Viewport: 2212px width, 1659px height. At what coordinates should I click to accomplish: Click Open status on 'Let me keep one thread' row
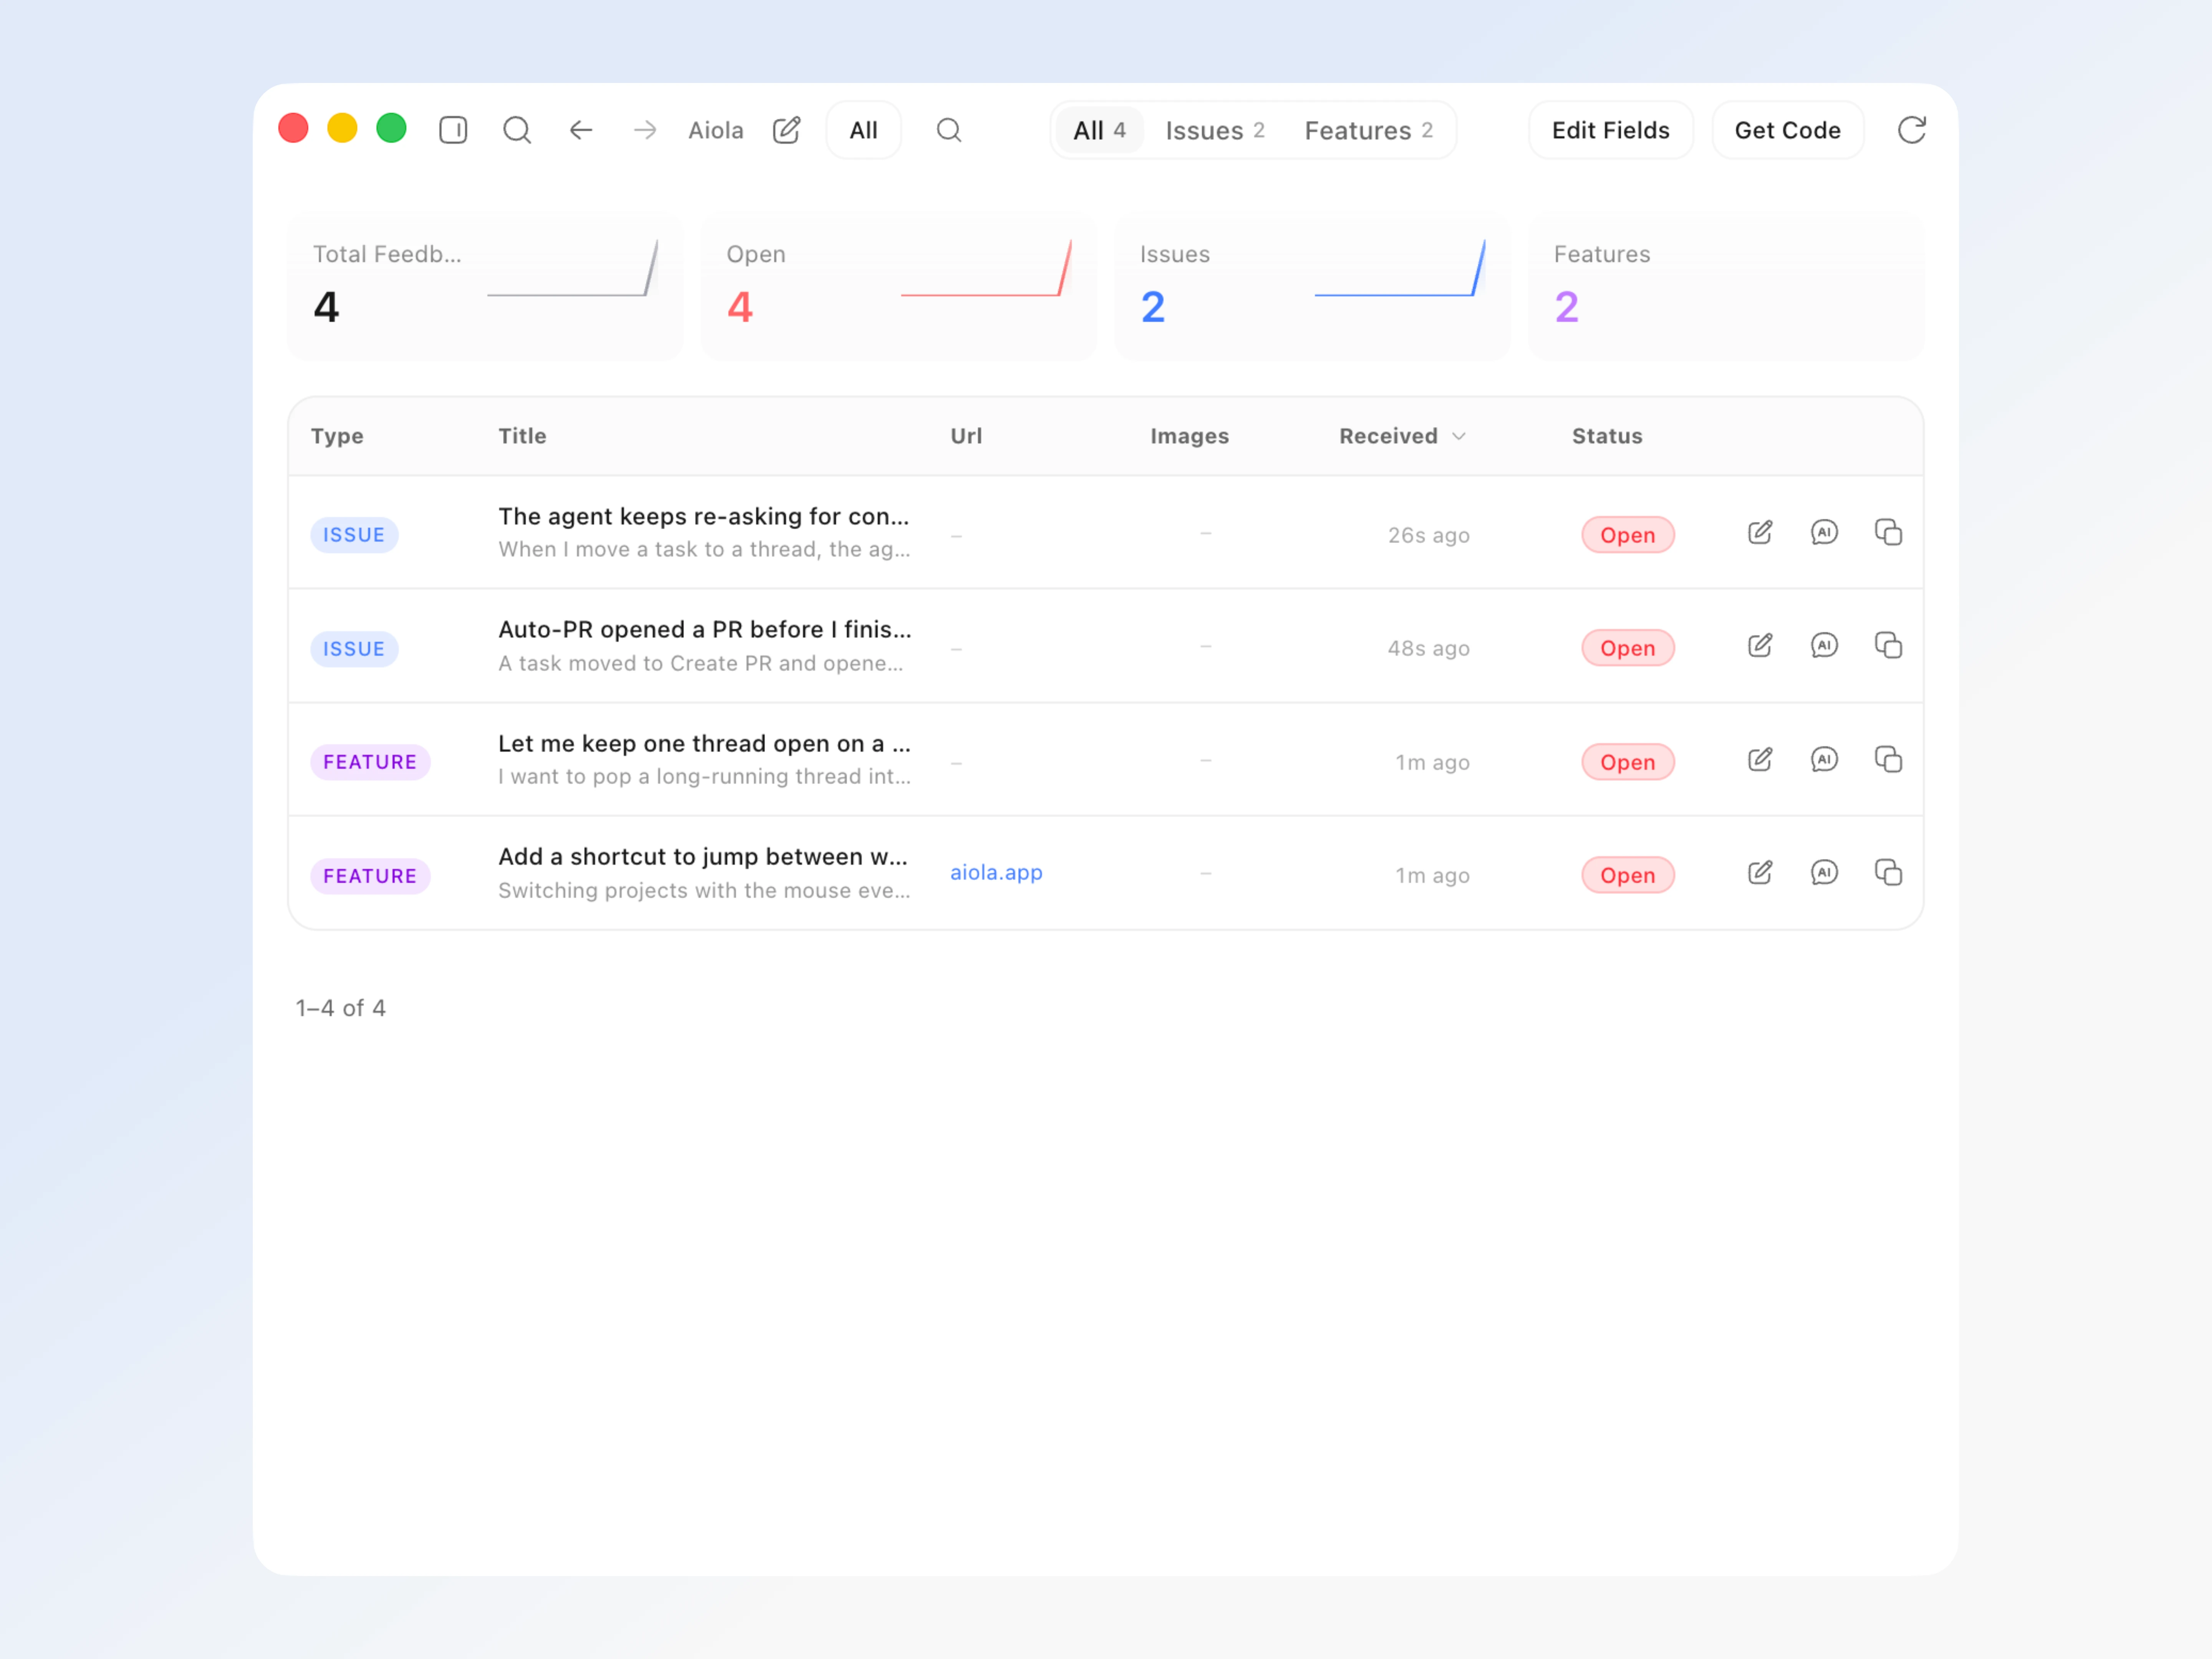coord(1628,762)
